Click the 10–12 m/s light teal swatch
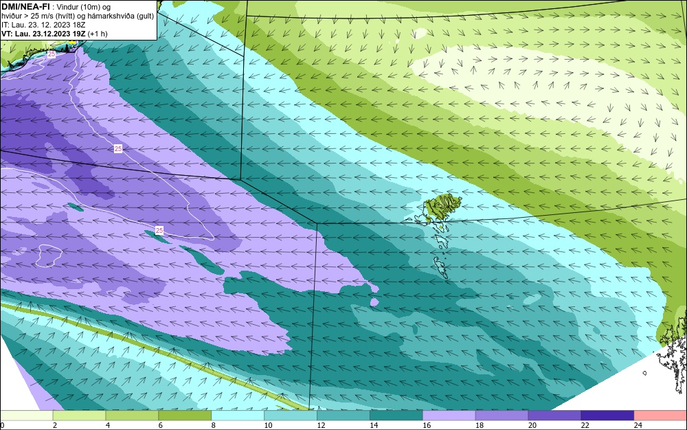The image size is (687, 430). tap(291, 416)
